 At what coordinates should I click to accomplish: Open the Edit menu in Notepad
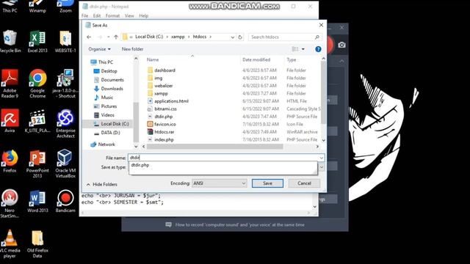[97, 15]
